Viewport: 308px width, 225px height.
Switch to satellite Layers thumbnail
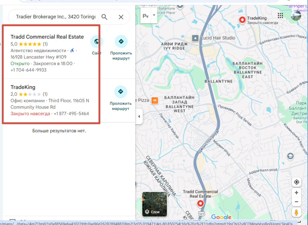coord(155,204)
